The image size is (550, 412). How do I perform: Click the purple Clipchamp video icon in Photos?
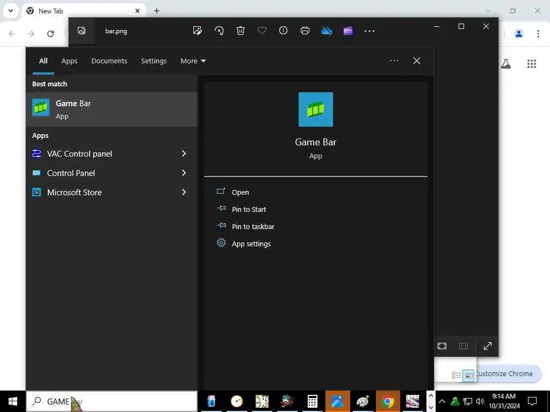tap(348, 31)
